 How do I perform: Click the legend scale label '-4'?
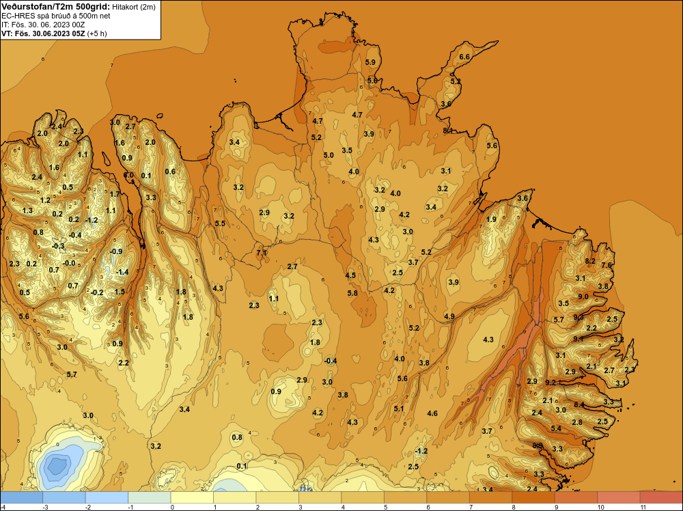[x=3, y=507]
